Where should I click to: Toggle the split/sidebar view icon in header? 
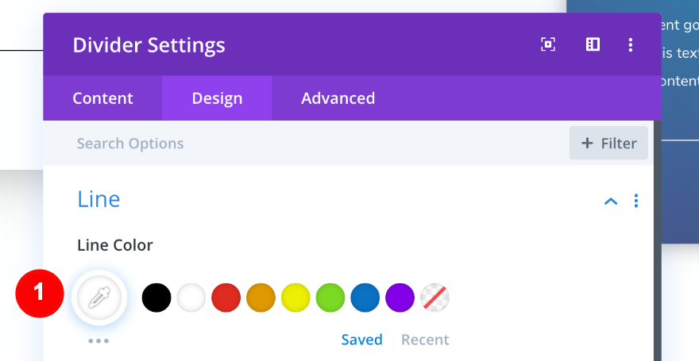tap(593, 44)
